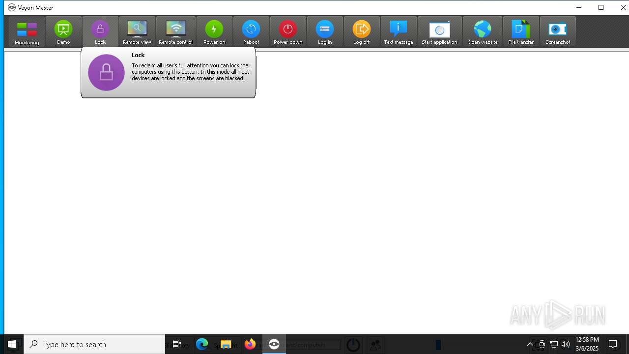Open the network tray icon

(x=554, y=344)
